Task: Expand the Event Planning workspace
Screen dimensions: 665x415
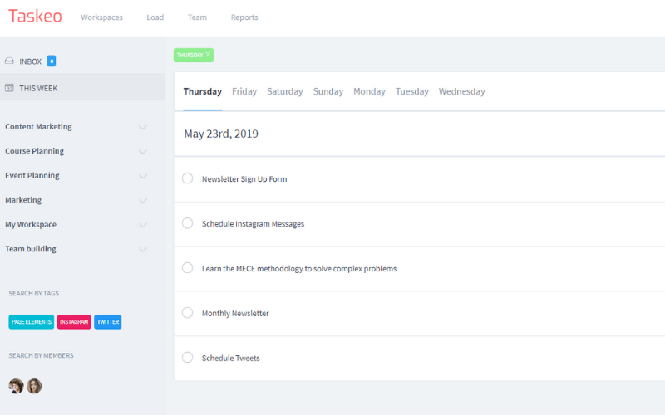Action: tap(143, 176)
